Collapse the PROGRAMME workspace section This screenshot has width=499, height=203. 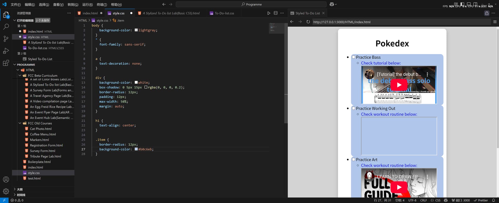click(15, 64)
